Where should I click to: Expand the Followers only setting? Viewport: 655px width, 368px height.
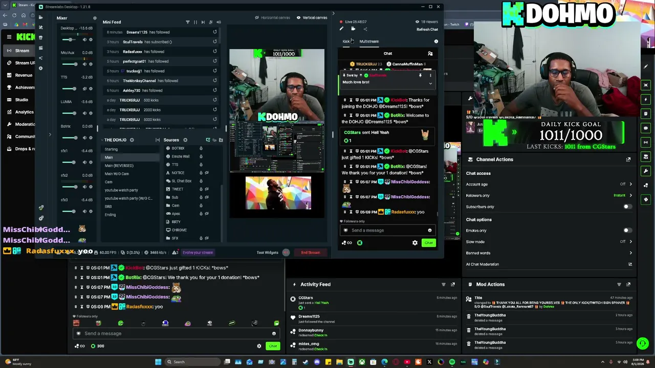click(630, 195)
